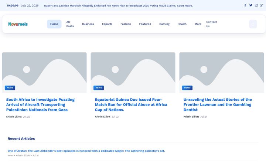Read the Murdoch Fox News ticker headline

pos(119,6)
